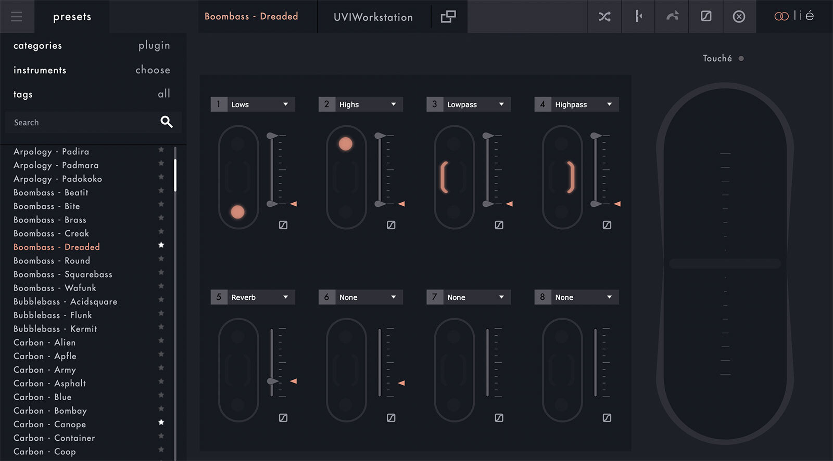Viewport: 833px width, 461px height.
Task: Click the slashed square icon in top toolbar
Action: click(x=706, y=17)
